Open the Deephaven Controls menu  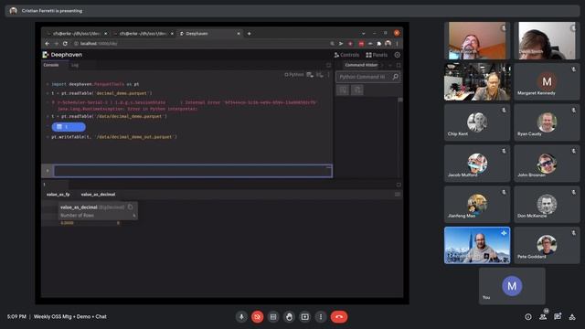point(346,55)
